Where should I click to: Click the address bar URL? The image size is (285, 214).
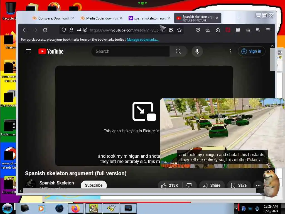click(127, 30)
